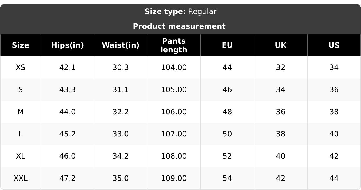
Task: Click US size 38 cell
Action: pyautogui.click(x=334, y=112)
